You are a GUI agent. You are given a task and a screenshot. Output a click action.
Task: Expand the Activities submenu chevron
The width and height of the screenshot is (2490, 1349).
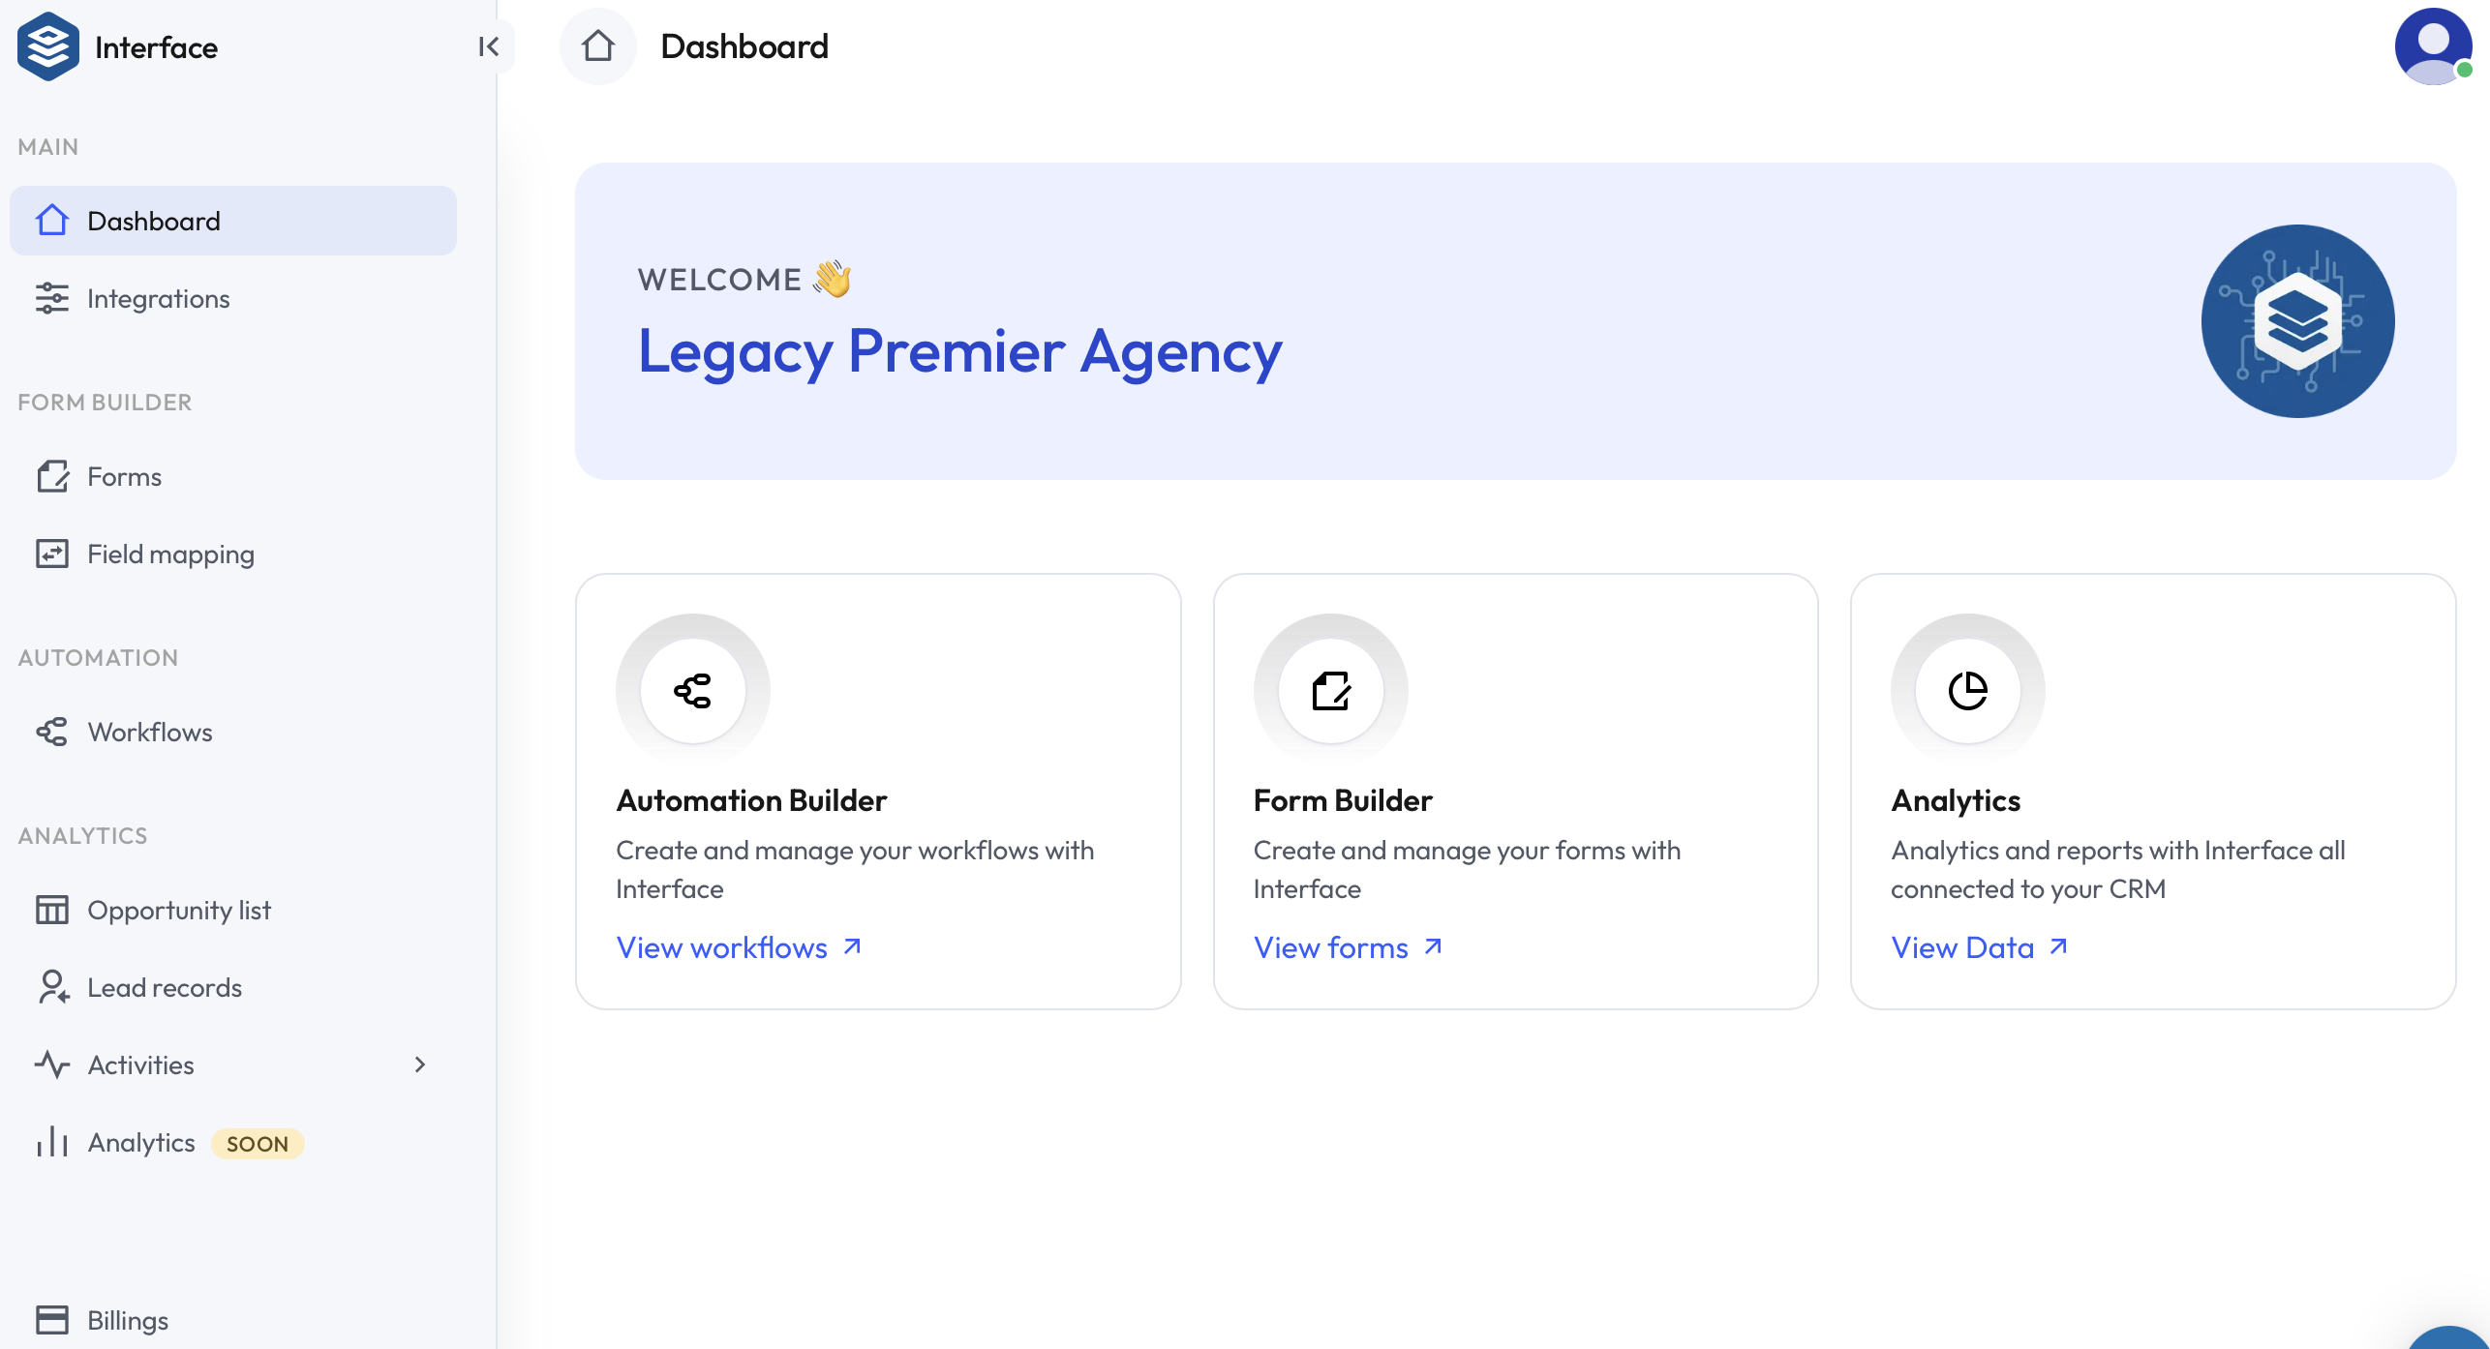coord(419,1064)
